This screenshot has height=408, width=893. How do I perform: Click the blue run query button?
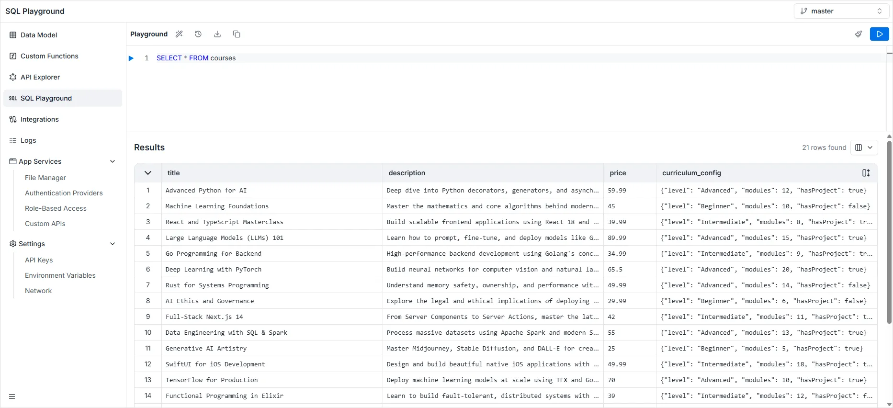pos(879,34)
